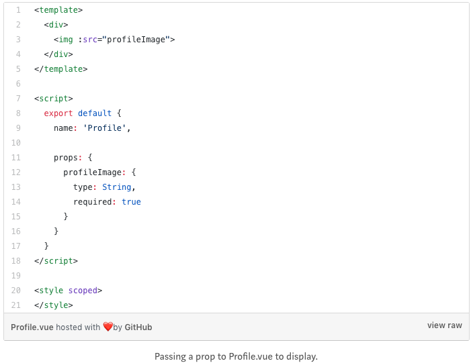This screenshot has height=363, width=475.
Task: Click the 'true' value after required
Action: coord(131,202)
